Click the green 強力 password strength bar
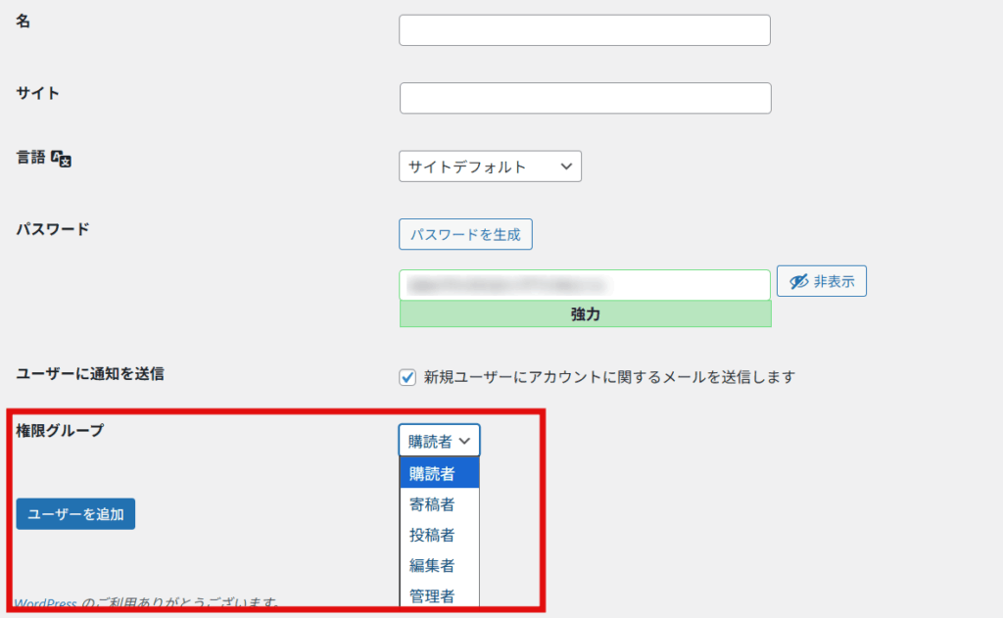Viewport: 1003px width, 618px height. (585, 314)
